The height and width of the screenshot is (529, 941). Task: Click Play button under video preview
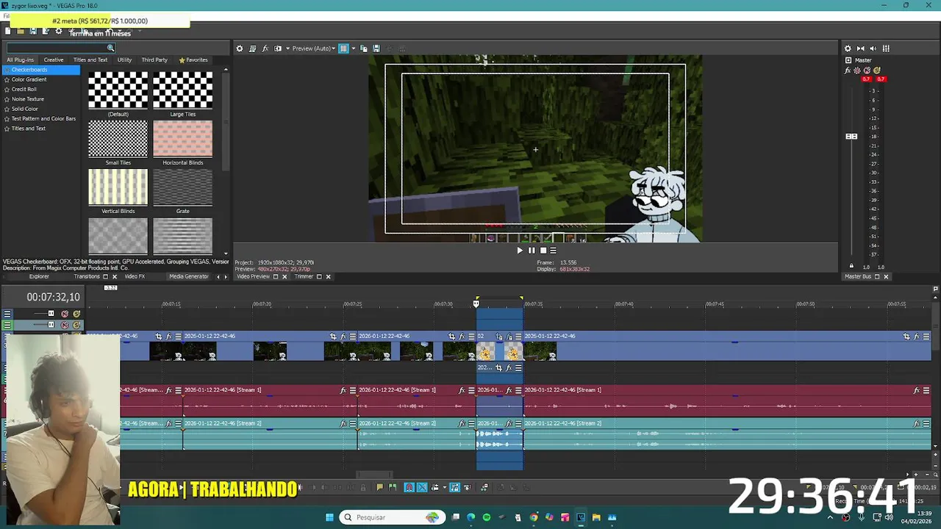520,251
